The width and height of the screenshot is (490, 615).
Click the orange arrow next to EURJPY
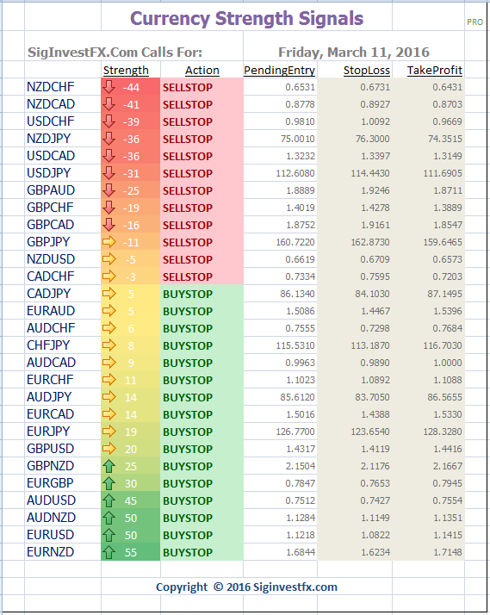tap(109, 432)
